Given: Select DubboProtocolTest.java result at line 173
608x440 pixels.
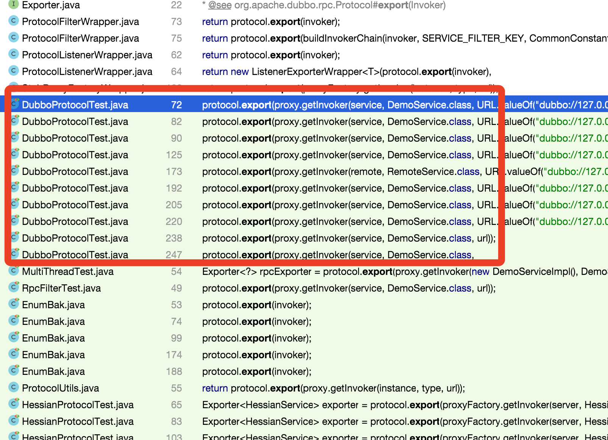Looking at the screenshot, I should [x=304, y=172].
